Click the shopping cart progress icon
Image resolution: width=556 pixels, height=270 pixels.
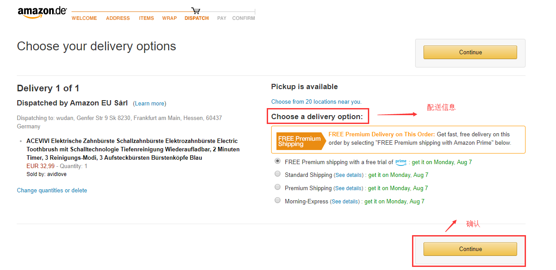pos(196,11)
